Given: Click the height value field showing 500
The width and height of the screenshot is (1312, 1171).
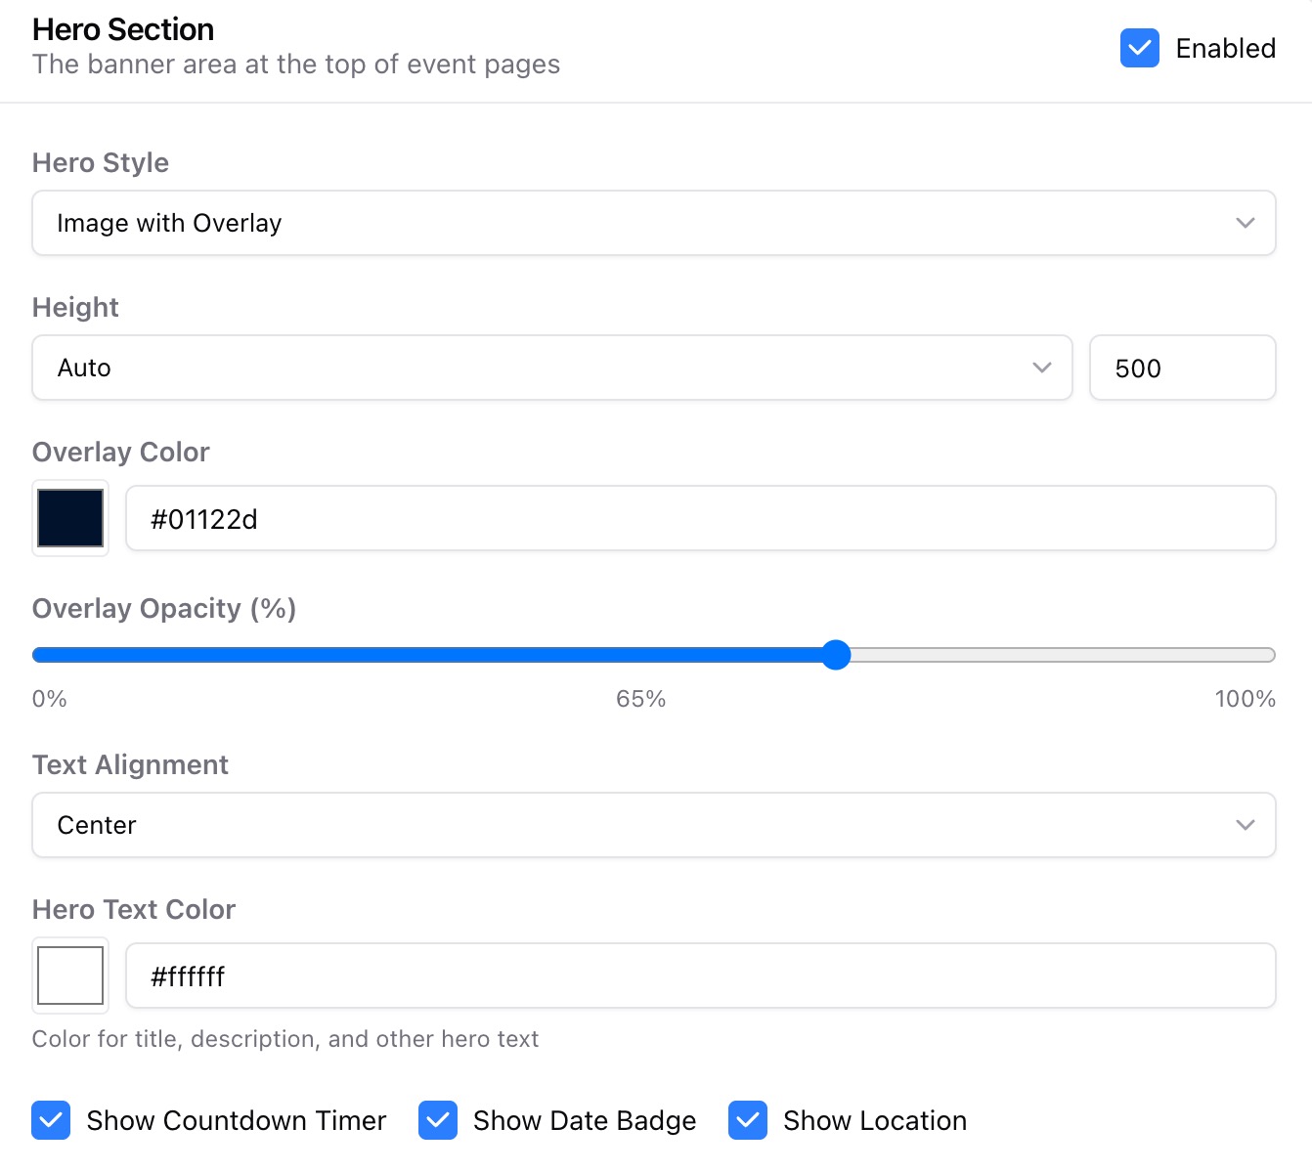Looking at the screenshot, I should point(1182,368).
